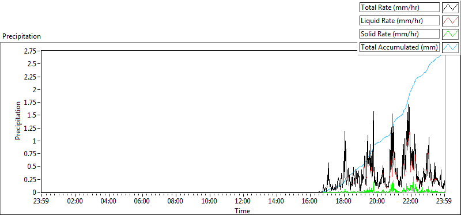The width and height of the screenshot is (461, 215).
Task: Click the Time x-axis label
Action: [243, 211]
